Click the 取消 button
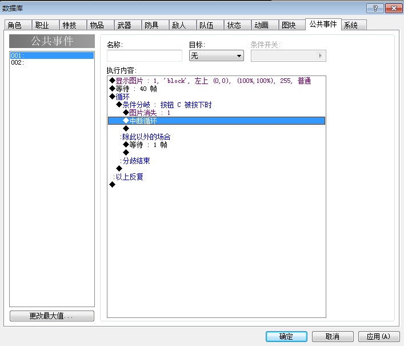Viewport: 404px width, 346px height. pyautogui.click(x=333, y=336)
